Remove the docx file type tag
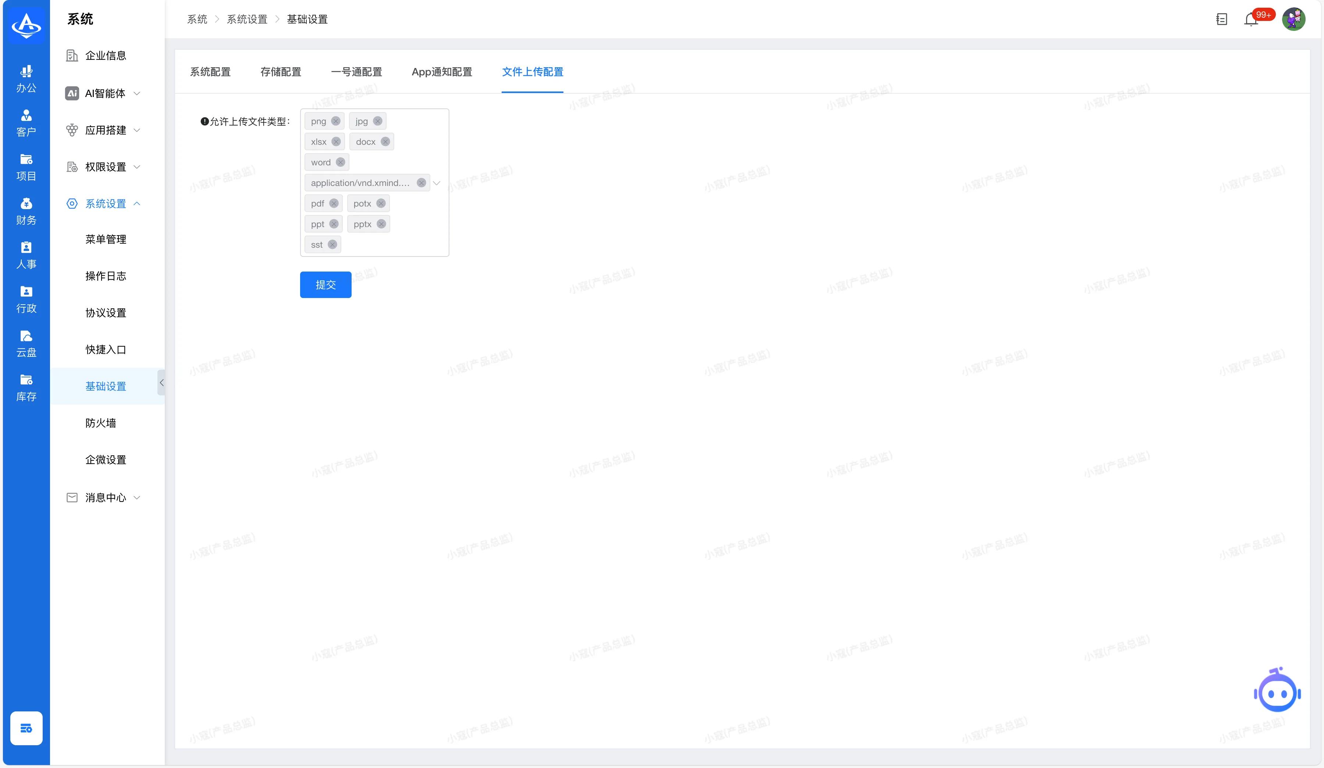 pyautogui.click(x=385, y=142)
